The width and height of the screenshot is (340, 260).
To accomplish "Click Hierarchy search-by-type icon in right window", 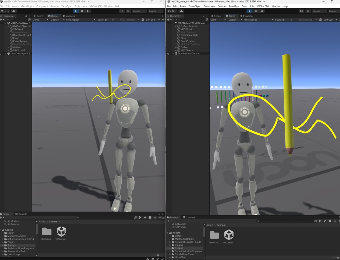I will click(207, 20).
